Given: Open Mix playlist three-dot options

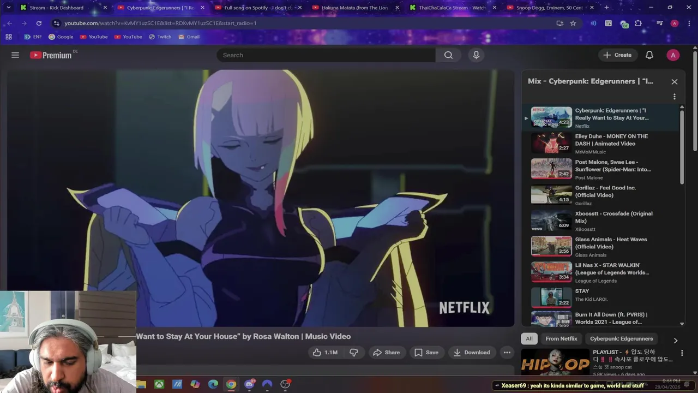Looking at the screenshot, I should click(x=675, y=97).
